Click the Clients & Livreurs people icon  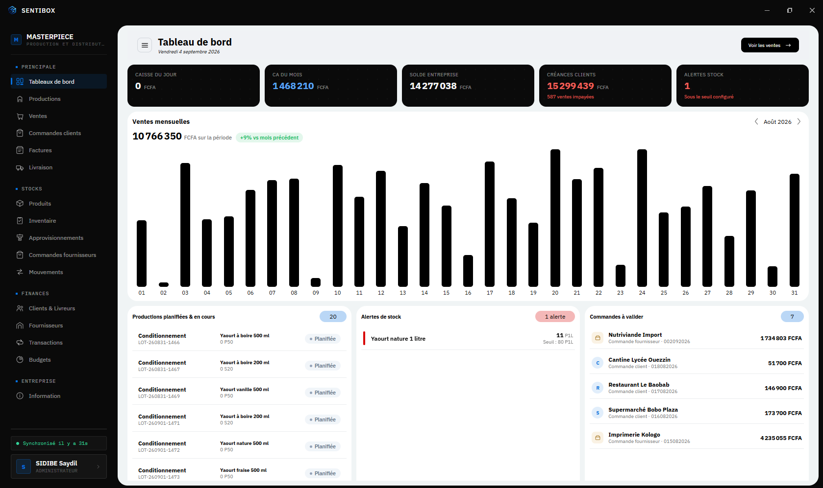[x=20, y=308]
